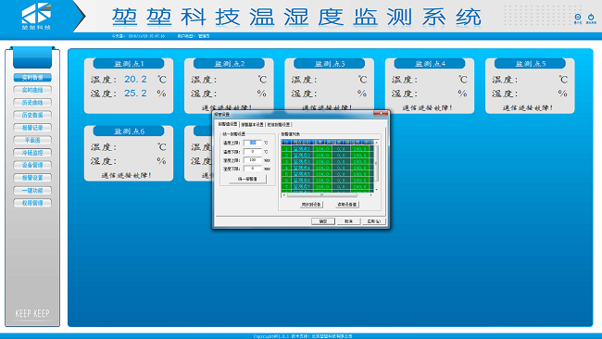The width and height of the screenshot is (602, 339).
Task: Click the 监测点5 card title
Action: 530,64
